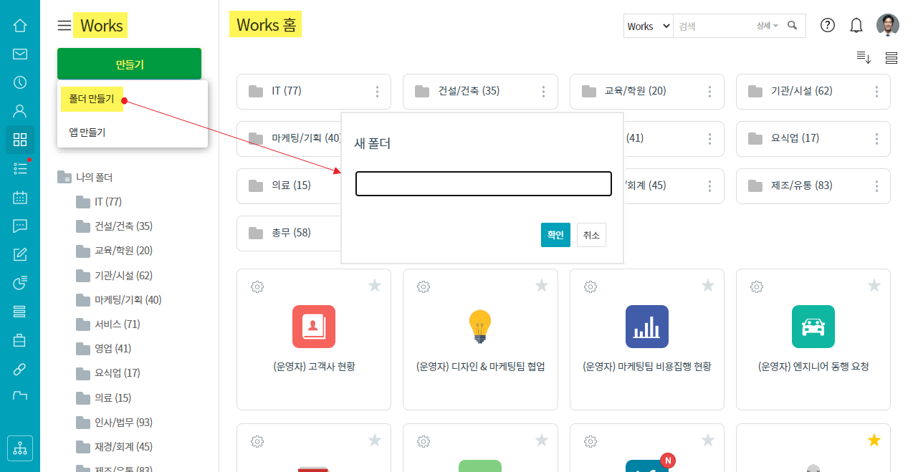
Task: Expand 상세 advanced search options
Action: pos(767,26)
